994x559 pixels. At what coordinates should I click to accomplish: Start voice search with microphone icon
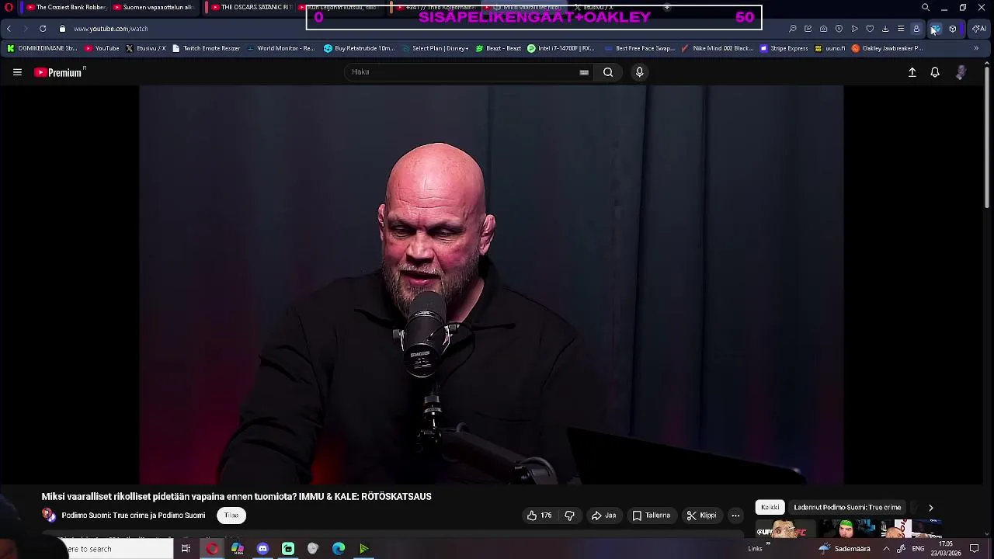639,72
